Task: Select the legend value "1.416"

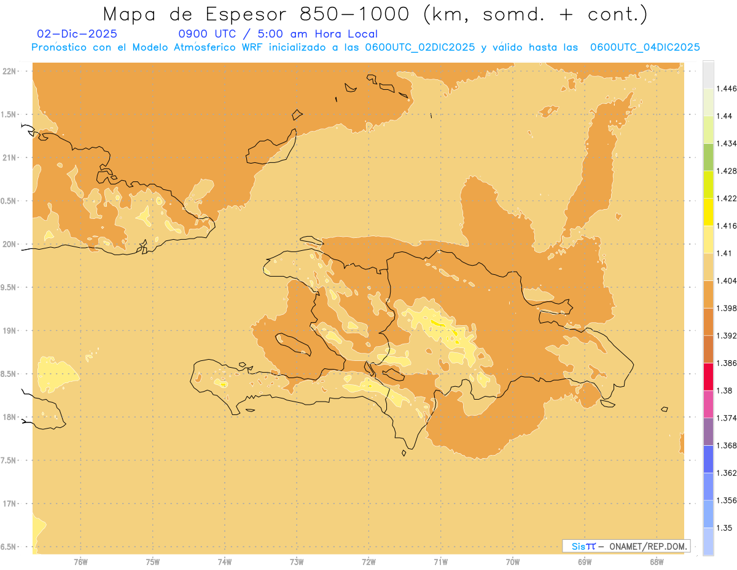Action: (x=727, y=226)
